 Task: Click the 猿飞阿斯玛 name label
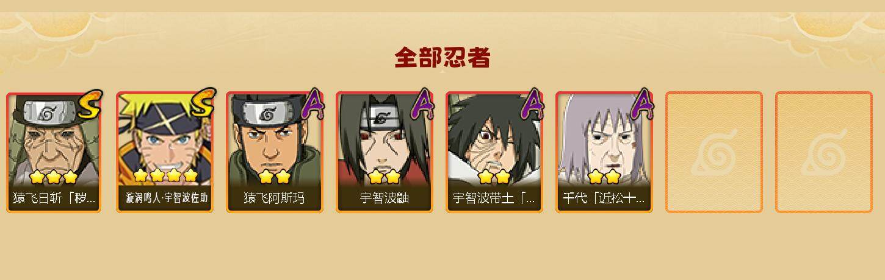coord(274,198)
